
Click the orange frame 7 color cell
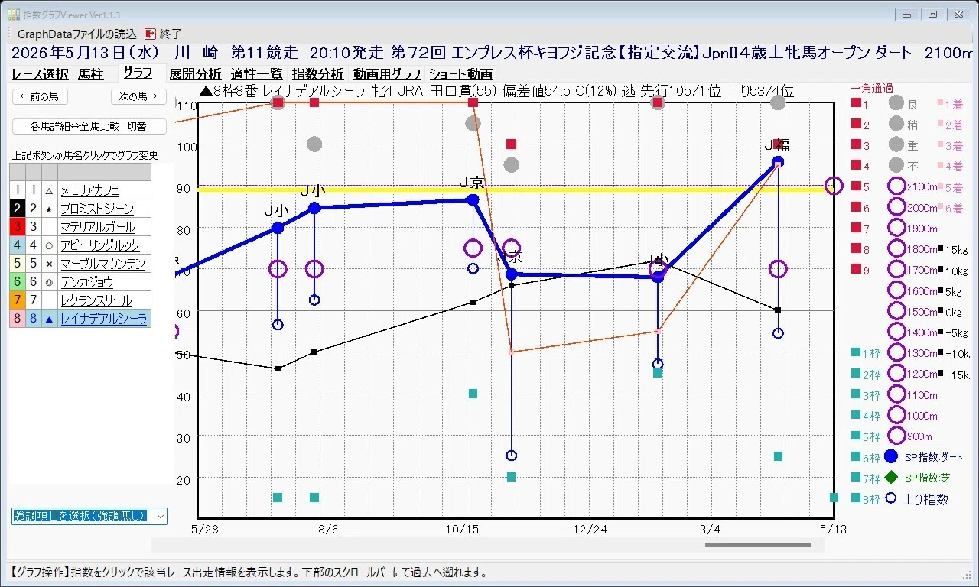click(18, 300)
